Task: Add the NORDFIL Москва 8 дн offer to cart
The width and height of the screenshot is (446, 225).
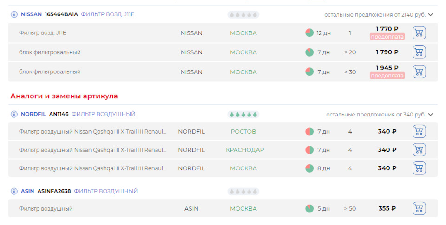Action: (x=419, y=168)
